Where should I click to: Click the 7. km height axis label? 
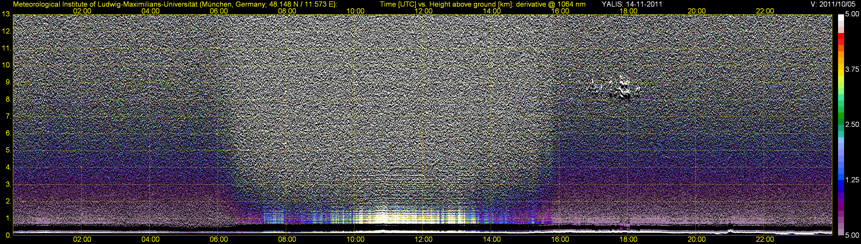(8, 116)
